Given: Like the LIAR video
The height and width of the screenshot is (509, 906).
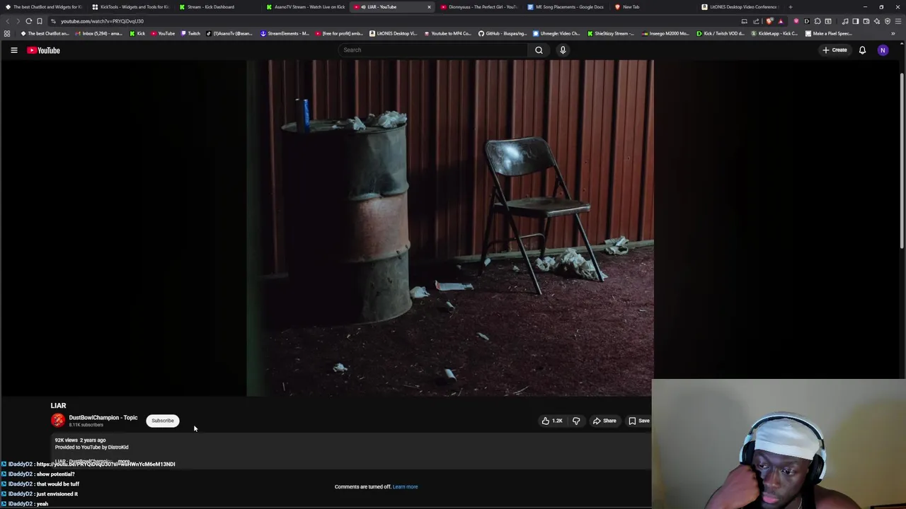Looking at the screenshot, I should tap(552, 421).
